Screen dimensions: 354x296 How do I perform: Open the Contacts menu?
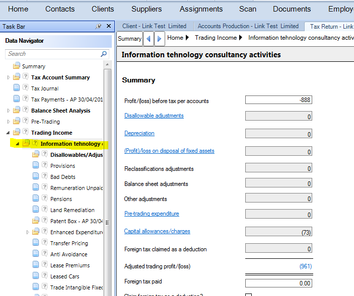(60, 9)
